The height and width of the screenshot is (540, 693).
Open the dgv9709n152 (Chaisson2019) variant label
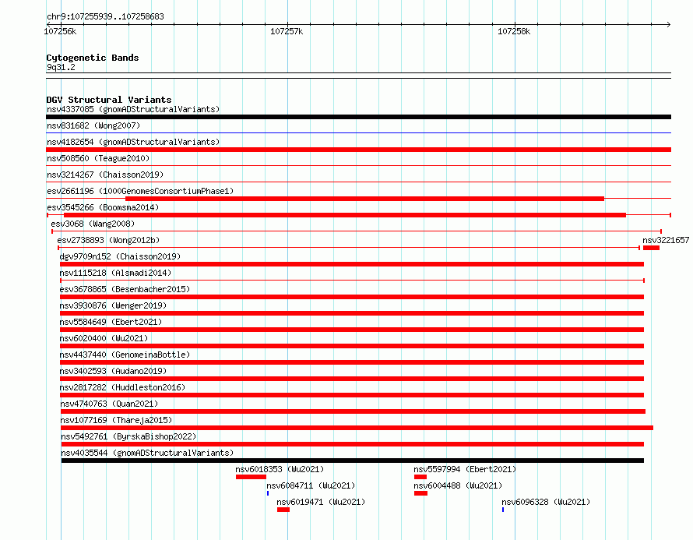click(x=120, y=256)
